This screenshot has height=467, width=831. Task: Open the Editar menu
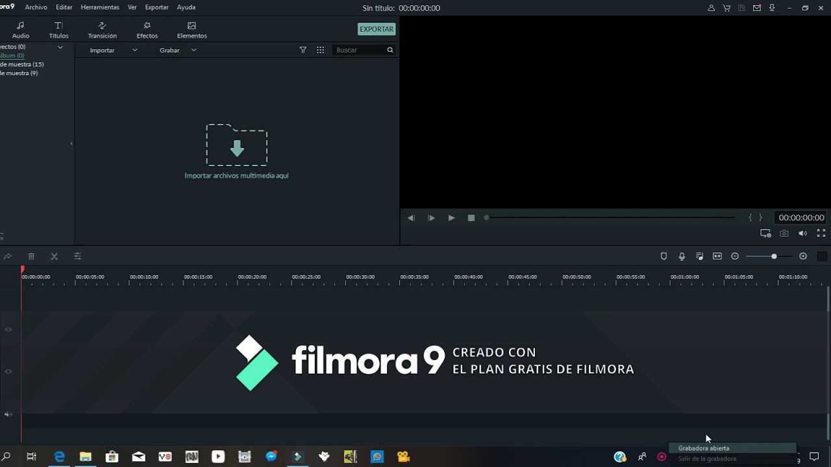64,7
